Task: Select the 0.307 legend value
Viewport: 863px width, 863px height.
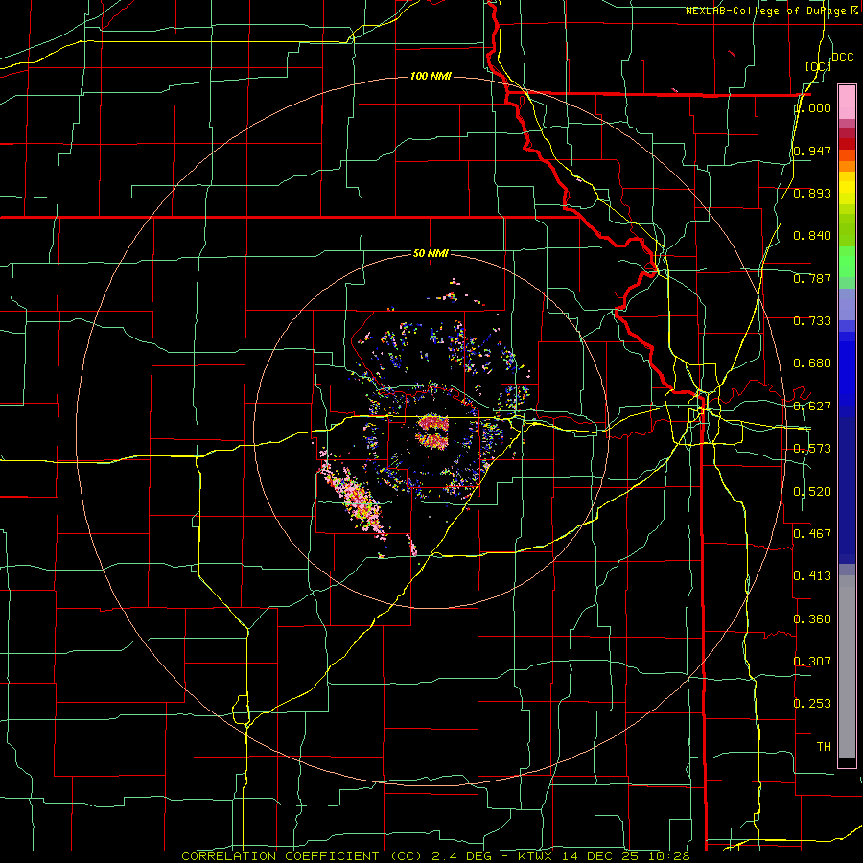Action: pyautogui.click(x=812, y=662)
